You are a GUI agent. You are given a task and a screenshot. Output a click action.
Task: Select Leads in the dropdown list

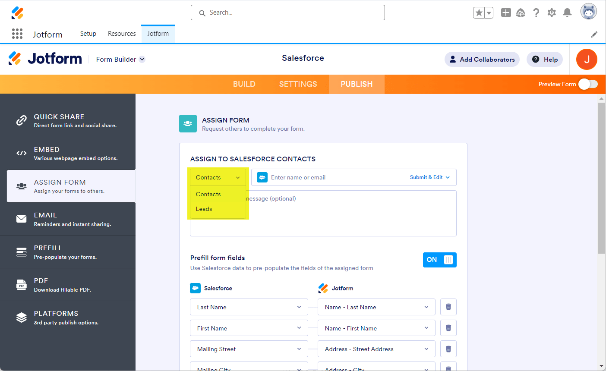pos(218,209)
